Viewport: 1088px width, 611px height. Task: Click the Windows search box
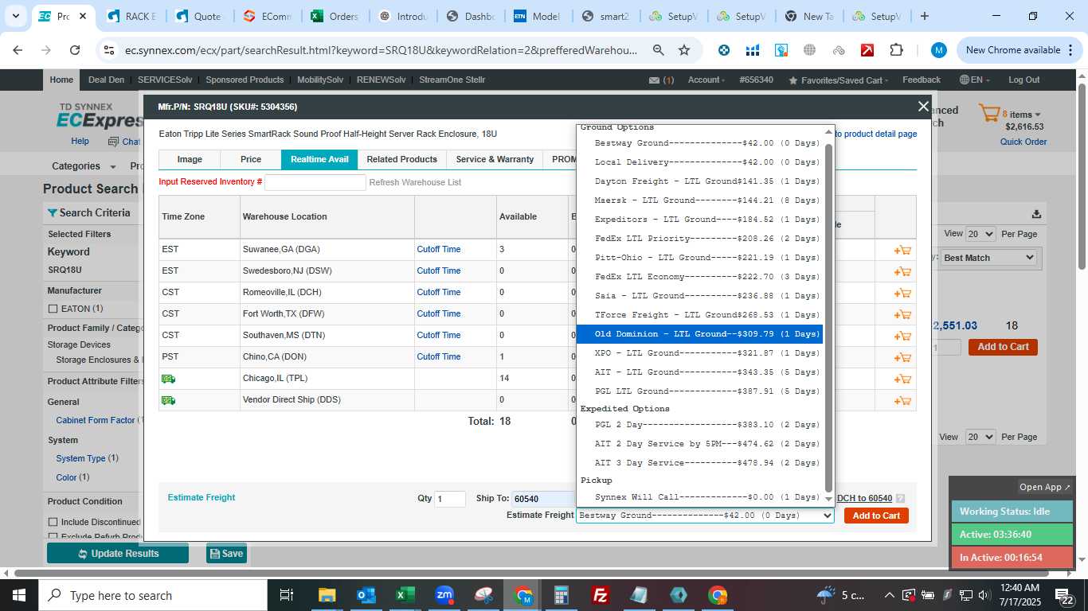(x=153, y=595)
